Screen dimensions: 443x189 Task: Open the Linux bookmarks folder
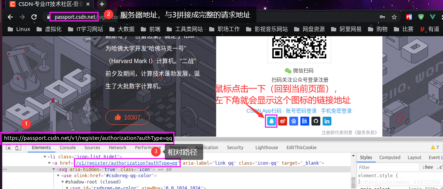19,29
